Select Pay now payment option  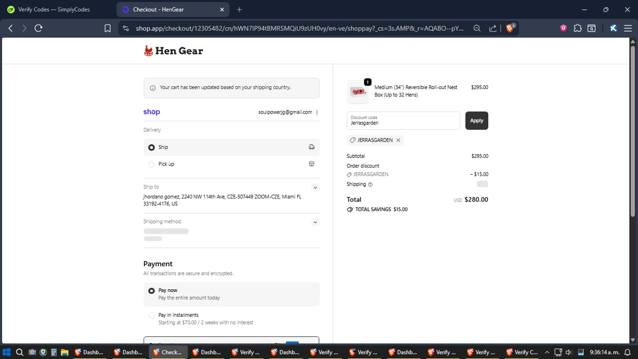(x=231, y=294)
